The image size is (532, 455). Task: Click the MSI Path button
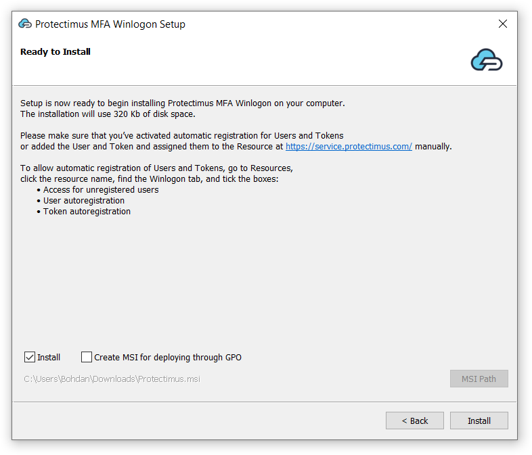pos(479,379)
